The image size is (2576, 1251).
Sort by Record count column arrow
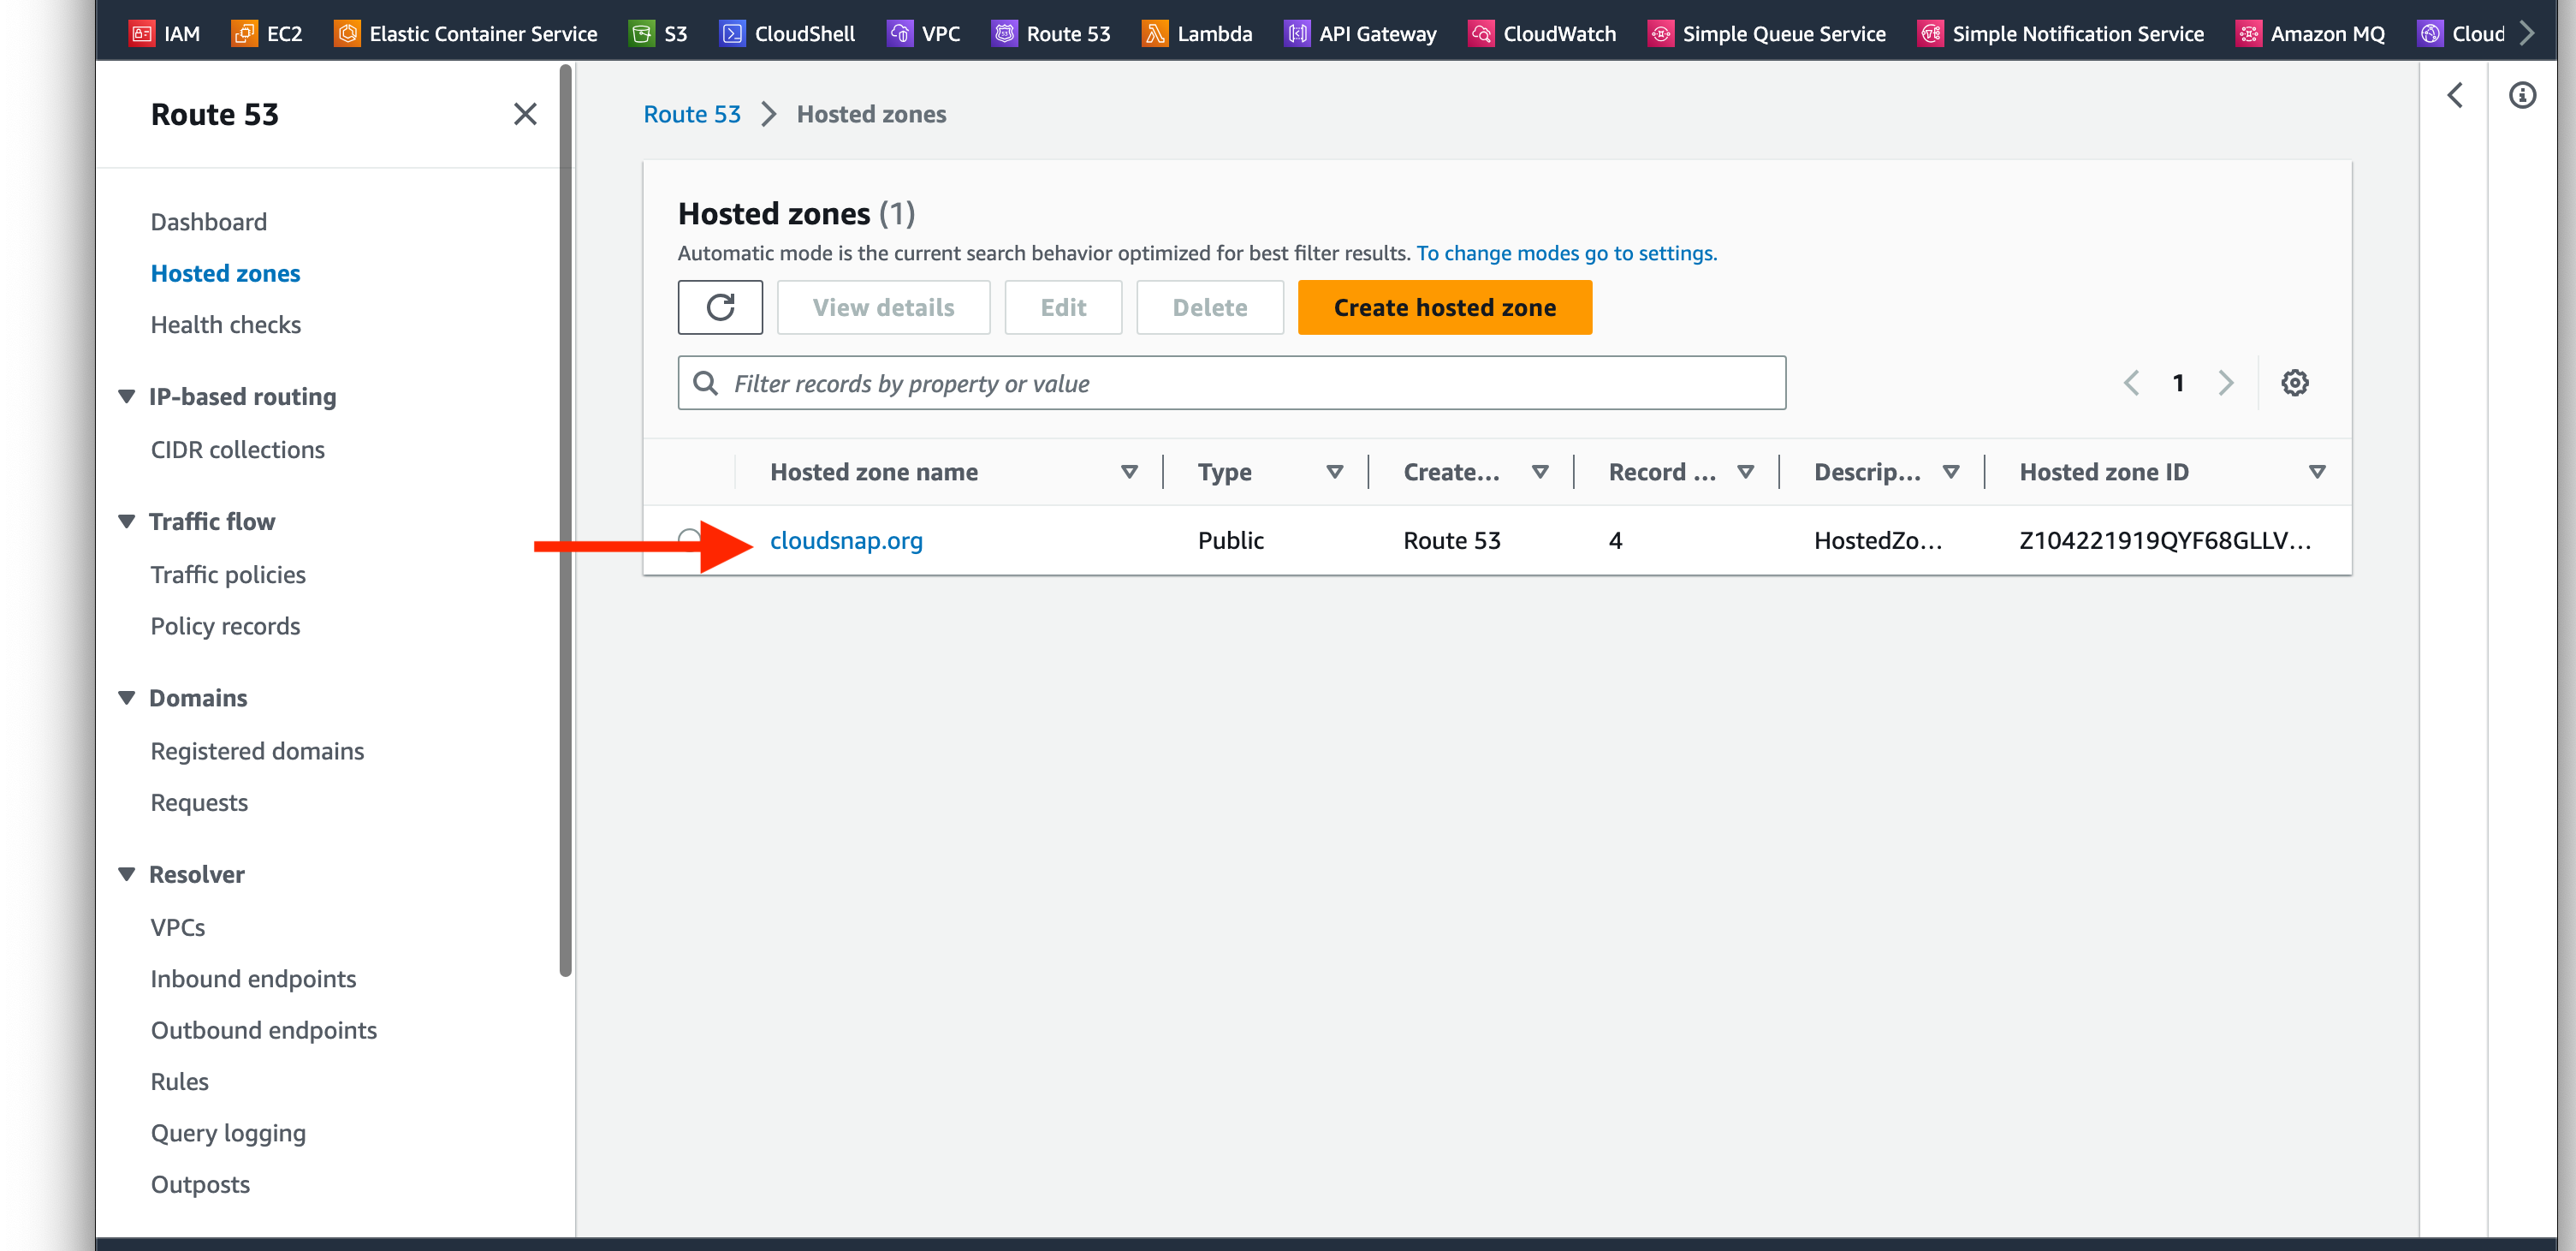coord(1745,472)
